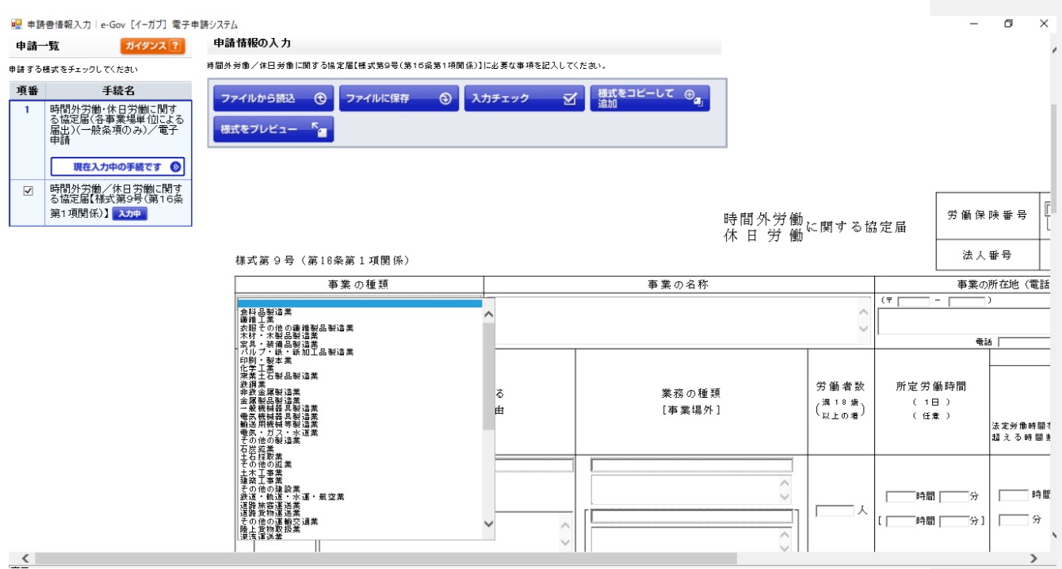The width and height of the screenshot is (1062, 569).
Task: Click the horizontal scrollbar right arrow
Action: click(x=1033, y=559)
